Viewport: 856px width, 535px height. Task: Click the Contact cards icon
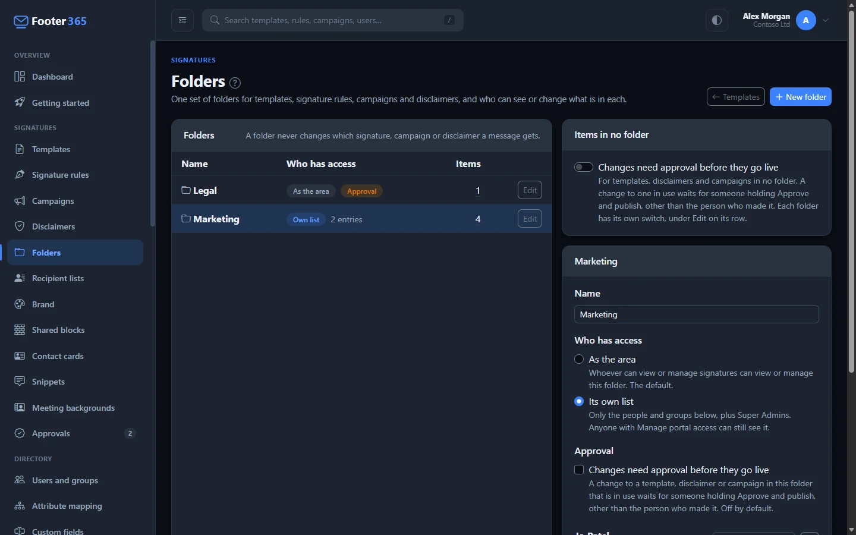20,355
